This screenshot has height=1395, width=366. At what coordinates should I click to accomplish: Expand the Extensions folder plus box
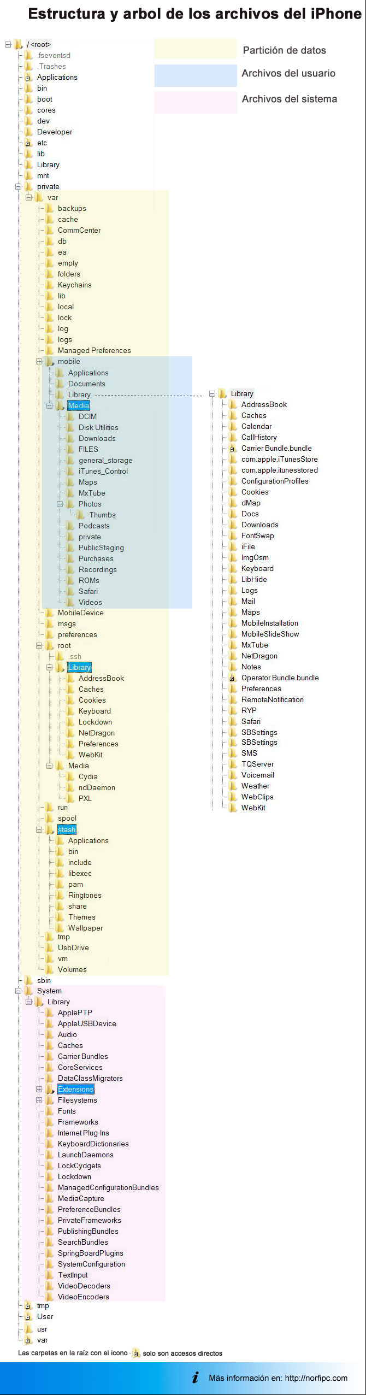tap(39, 1089)
